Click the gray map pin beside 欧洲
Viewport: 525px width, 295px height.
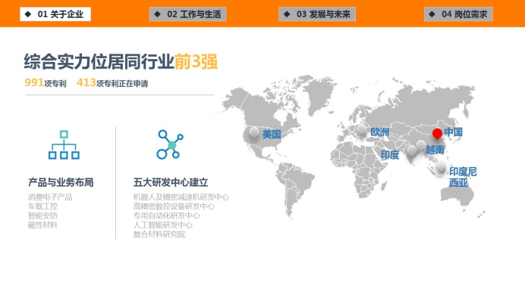point(362,130)
